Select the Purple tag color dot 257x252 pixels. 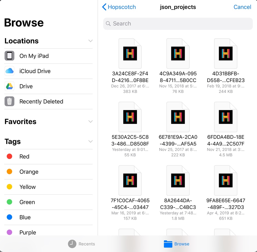pos(9,232)
